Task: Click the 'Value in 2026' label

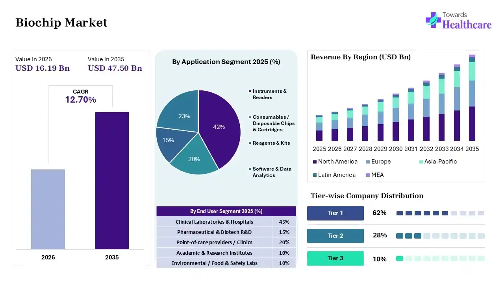Action: pyautogui.click(x=33, y=59)
